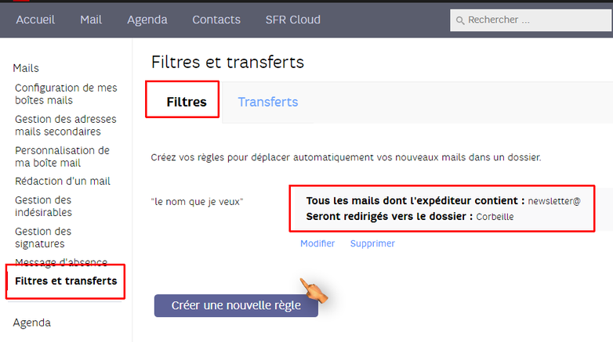613x342 pixels.
Task: Go to the Mail menu
Action: 91,20
